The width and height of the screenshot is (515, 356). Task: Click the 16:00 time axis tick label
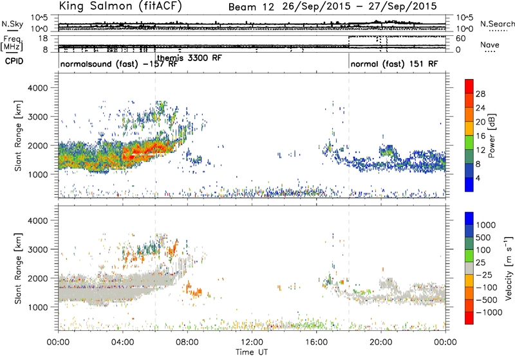point(316,343)
